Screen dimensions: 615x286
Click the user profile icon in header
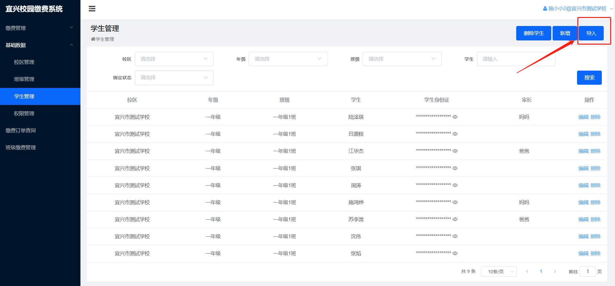545,9
